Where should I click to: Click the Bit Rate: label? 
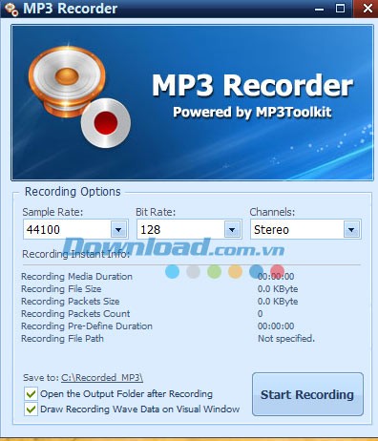(156, 212)
